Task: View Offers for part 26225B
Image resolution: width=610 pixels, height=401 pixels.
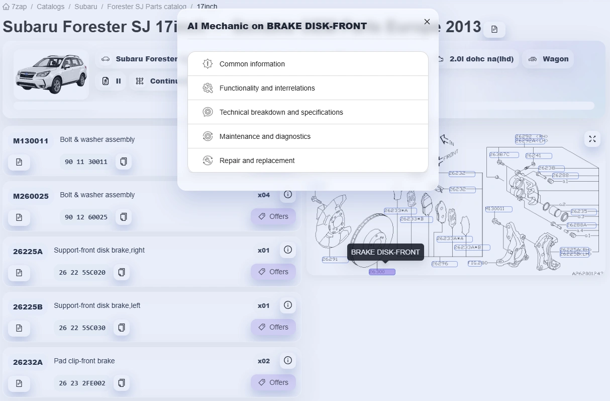Action: 273,328
